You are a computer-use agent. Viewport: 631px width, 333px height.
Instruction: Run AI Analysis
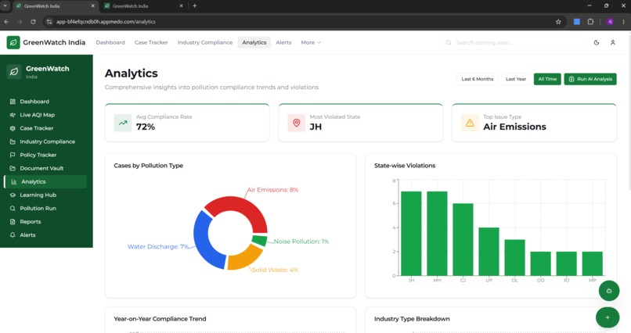click(590, 79)
